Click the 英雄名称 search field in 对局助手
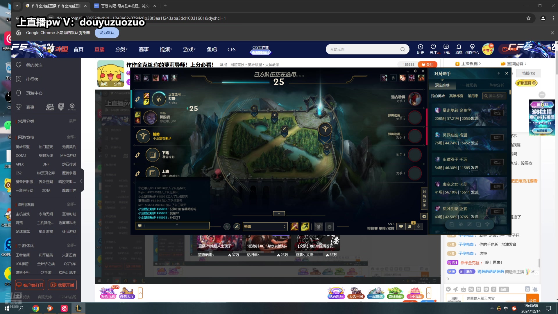 tap(494, 96)
